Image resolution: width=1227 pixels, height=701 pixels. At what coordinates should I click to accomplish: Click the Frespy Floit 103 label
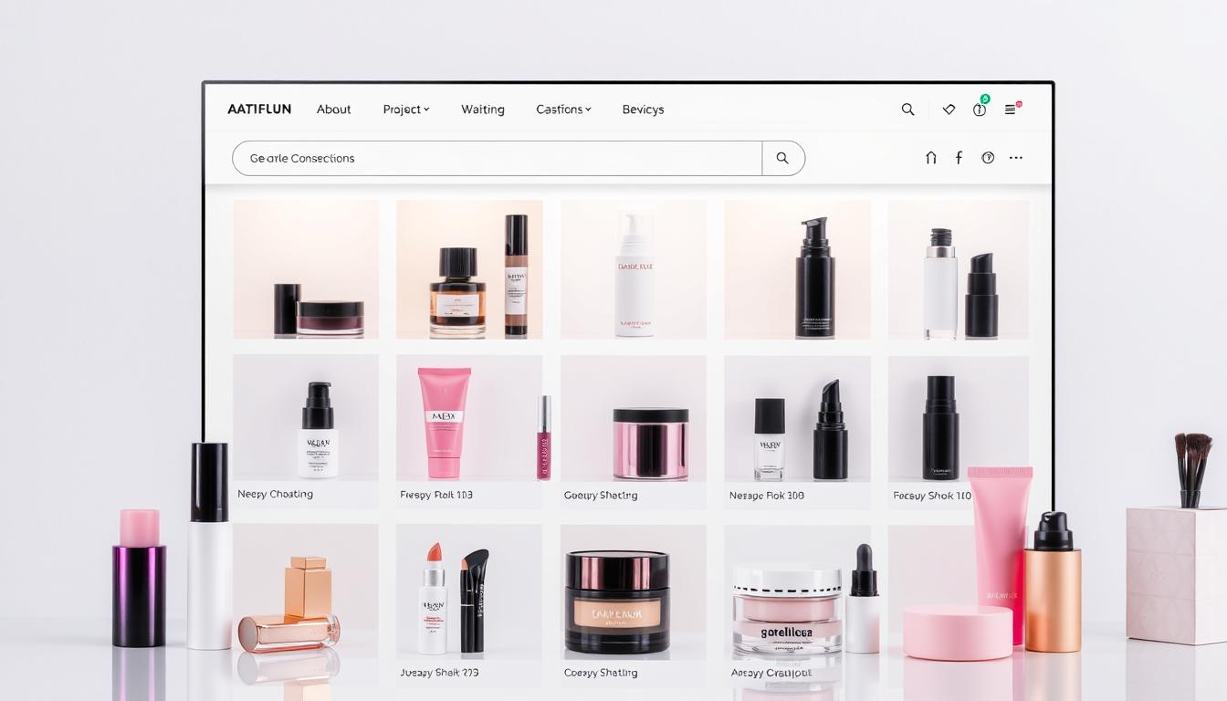coord(436,495)
